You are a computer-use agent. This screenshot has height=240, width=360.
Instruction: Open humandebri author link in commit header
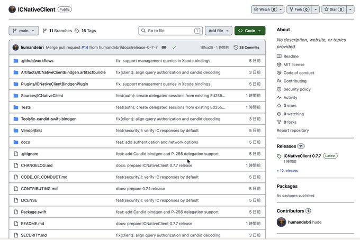(x=32, y=48)
